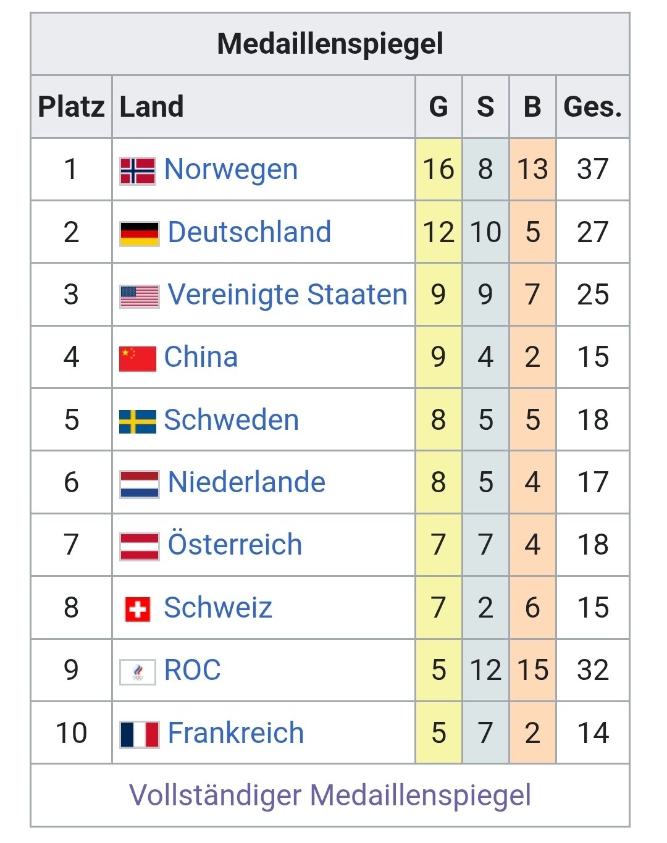
Task: Click the Swiss flag icon
Action: 137,609
